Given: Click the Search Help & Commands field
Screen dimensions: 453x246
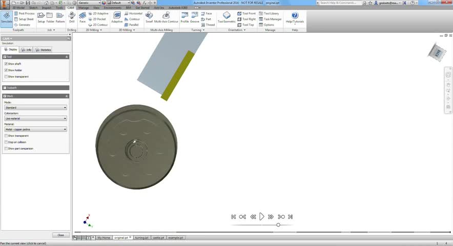Looking at the screenshot, I should click(x=339, y=3).
